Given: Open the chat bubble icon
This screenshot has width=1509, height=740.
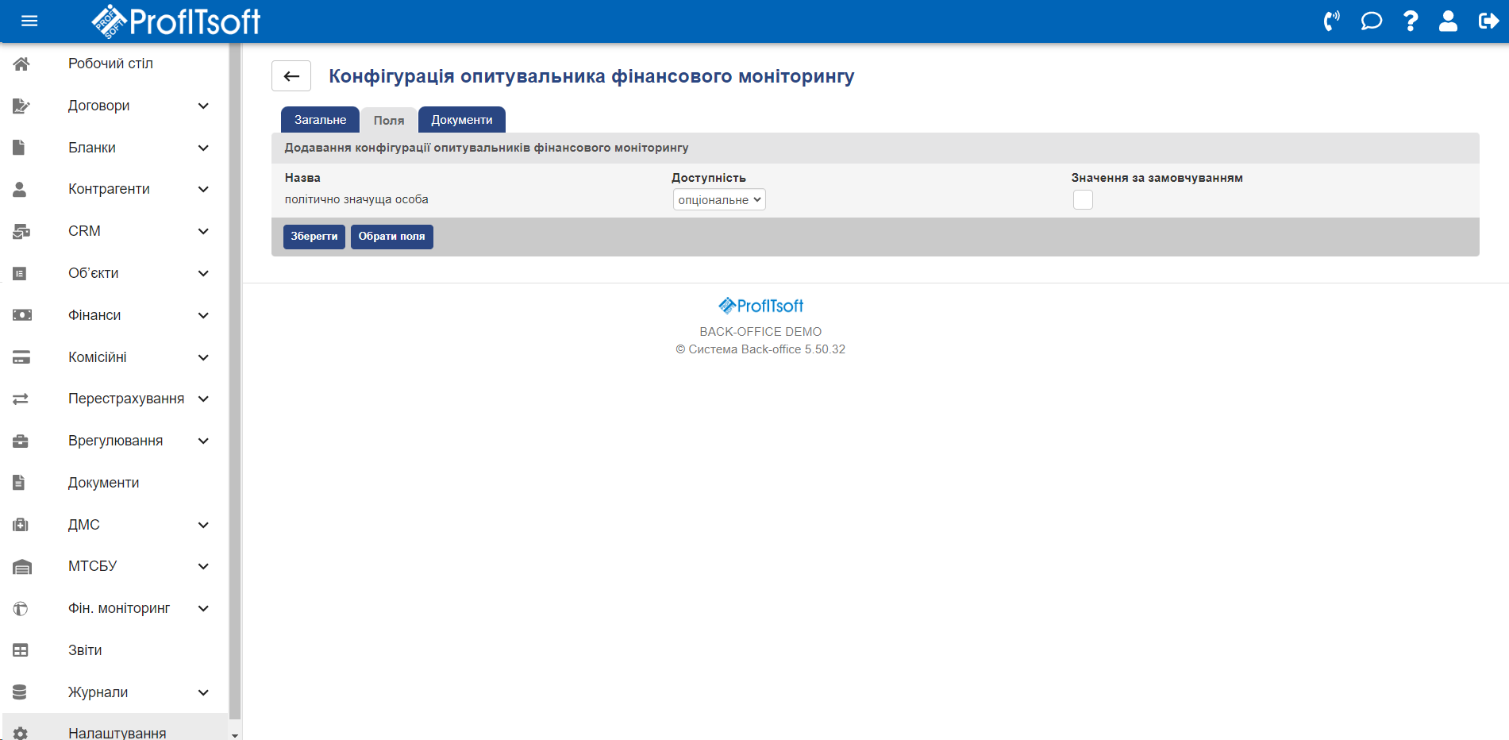Looking at the screenshot, I should 1371,21.
